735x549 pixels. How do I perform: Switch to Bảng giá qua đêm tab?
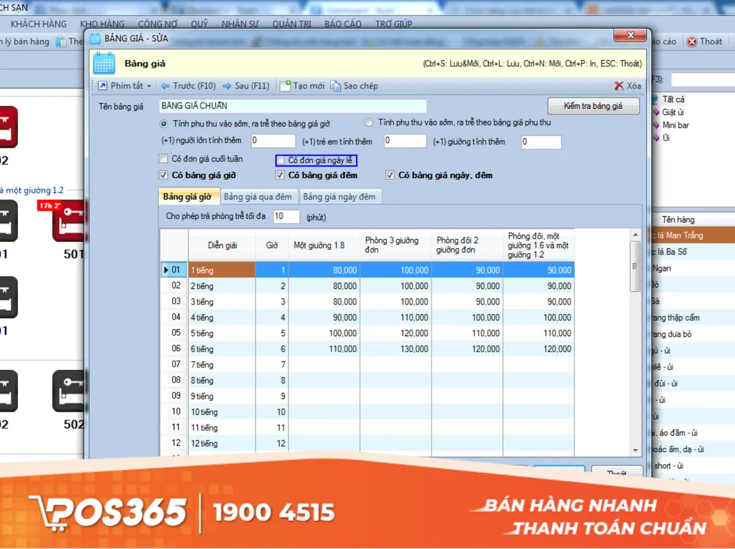pos(258,196)
